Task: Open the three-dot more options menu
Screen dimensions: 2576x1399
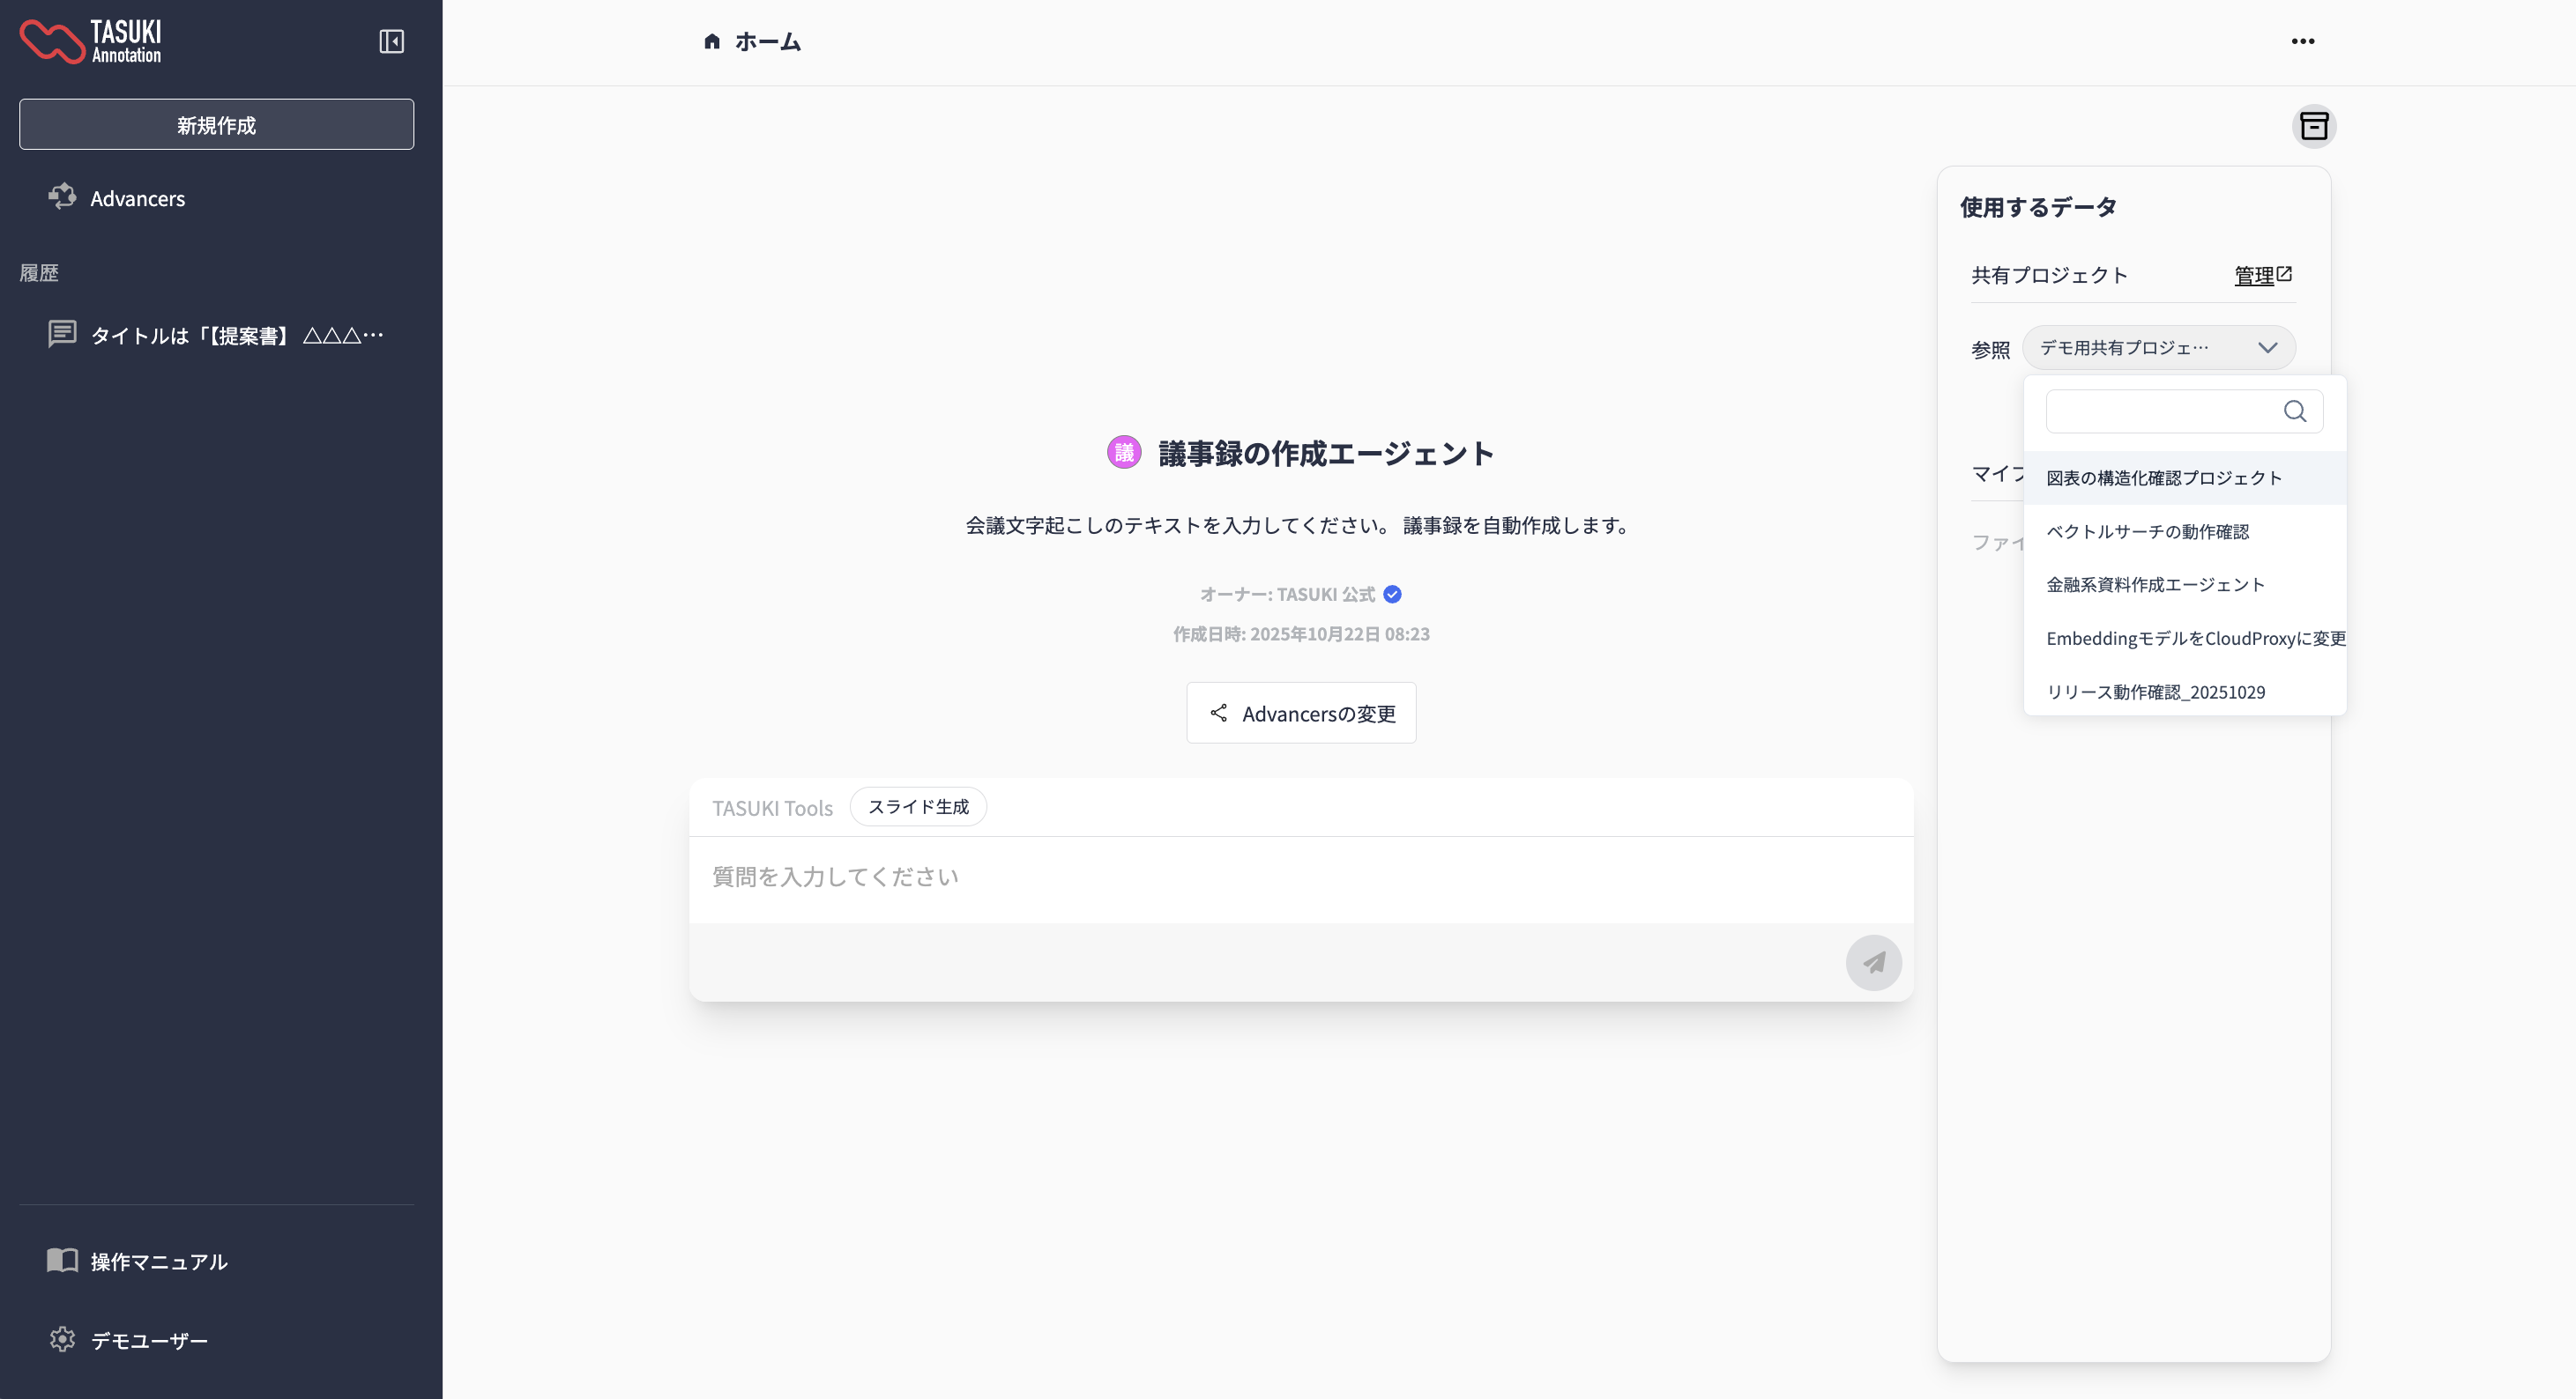Action: pyautogui.click(x=2302, y=41)
